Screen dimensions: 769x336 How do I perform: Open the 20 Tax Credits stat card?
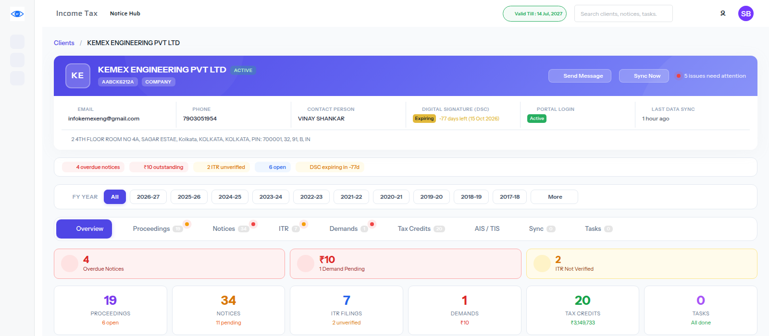(583, 310)
